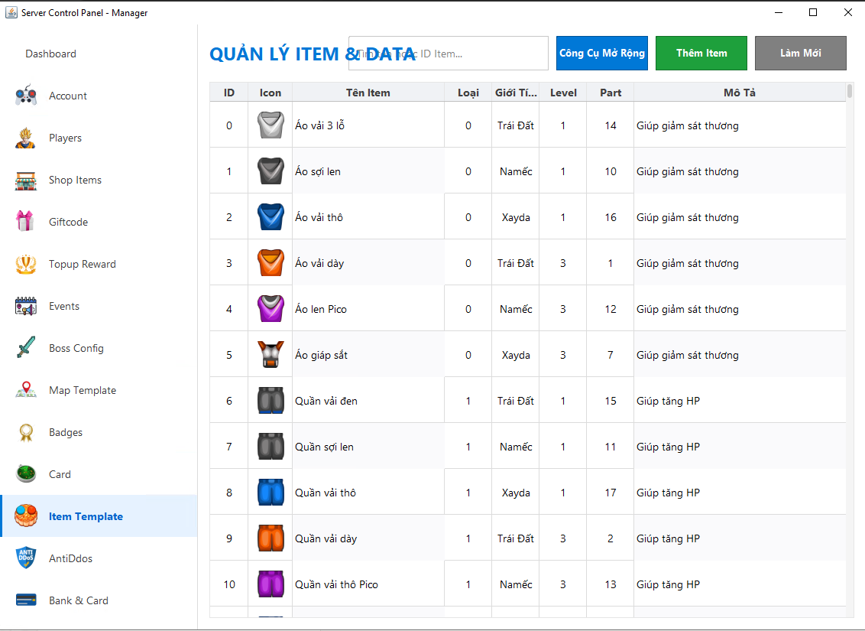Click the Part value '16'

[610, 217]
